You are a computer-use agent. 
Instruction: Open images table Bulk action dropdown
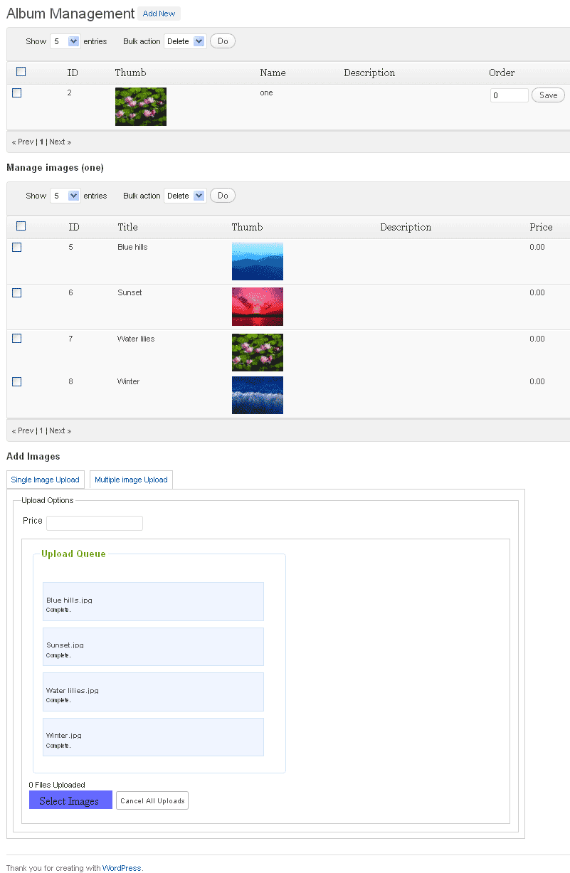click(x=185, y=196)
